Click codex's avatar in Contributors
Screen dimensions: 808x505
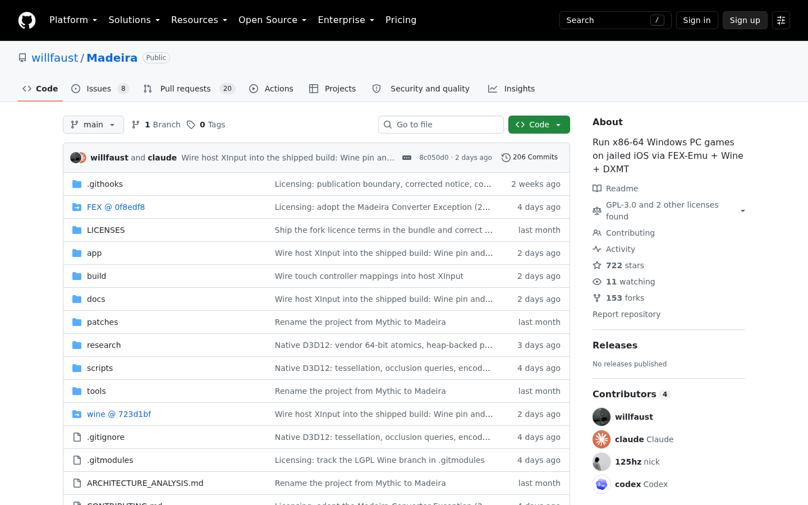click(602, 484)
